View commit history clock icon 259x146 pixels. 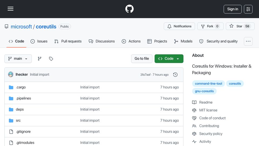(175, 75)
